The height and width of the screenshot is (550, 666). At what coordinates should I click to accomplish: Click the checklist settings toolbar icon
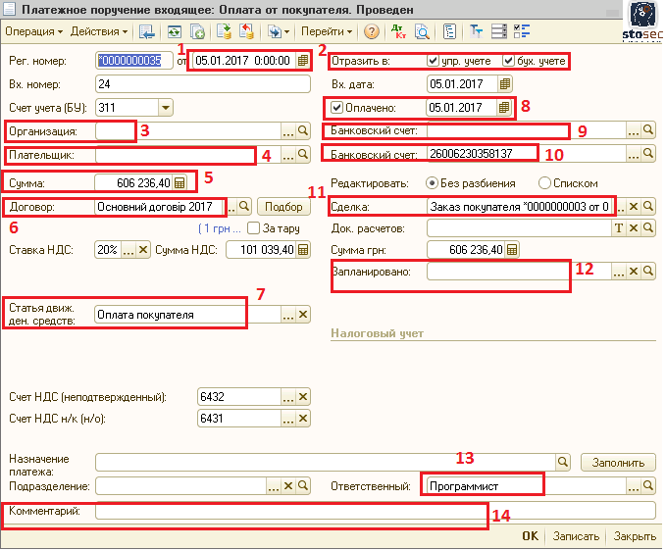click(522, 31)
